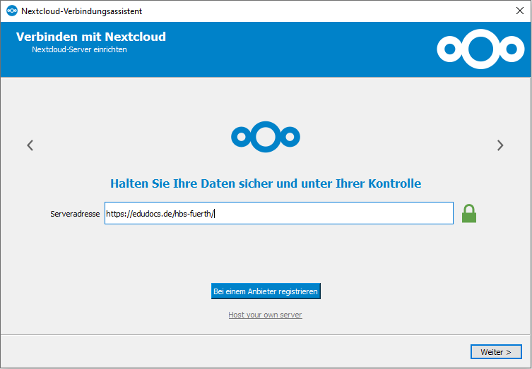Click the green padlock secure connection icon

point(469,214)
